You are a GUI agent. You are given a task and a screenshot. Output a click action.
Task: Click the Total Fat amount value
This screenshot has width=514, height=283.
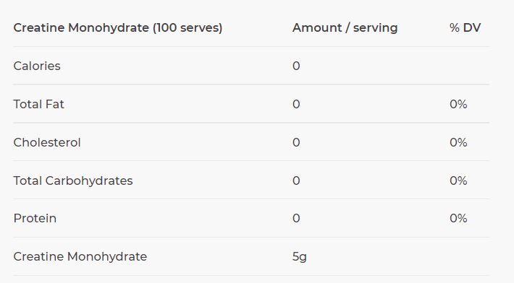(296, 104)
